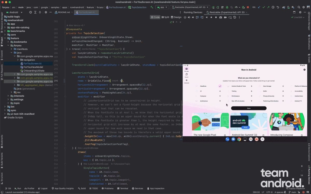Open the Logcat tool window tab
This screenshot has height=194, width=311.
[x=43, y=189]
